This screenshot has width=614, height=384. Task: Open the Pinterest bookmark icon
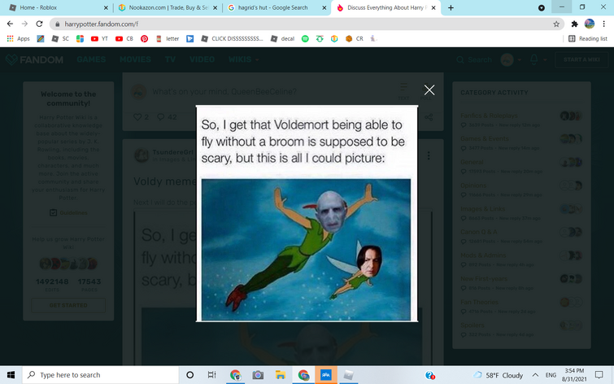[144, 38]
